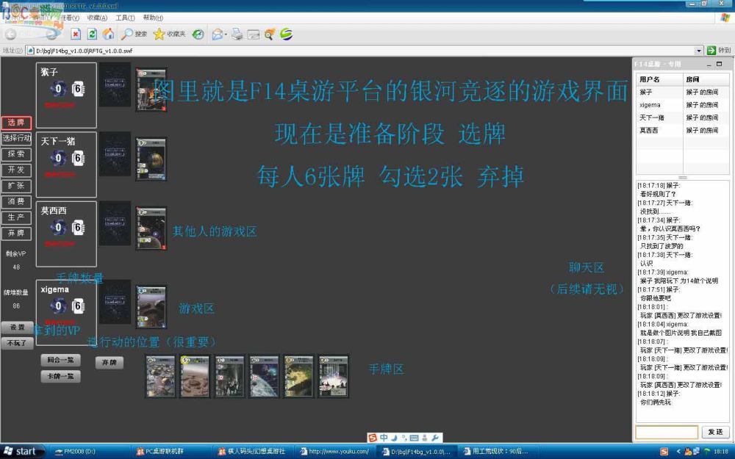Click the hand-count card icon in 莫西西's panel
The height and width of the screenshot is (459, 735).
tap(79, 228)
